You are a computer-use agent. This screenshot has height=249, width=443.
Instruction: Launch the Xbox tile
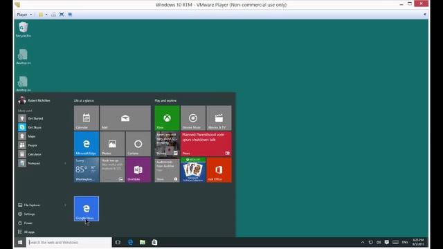point(167,118)
